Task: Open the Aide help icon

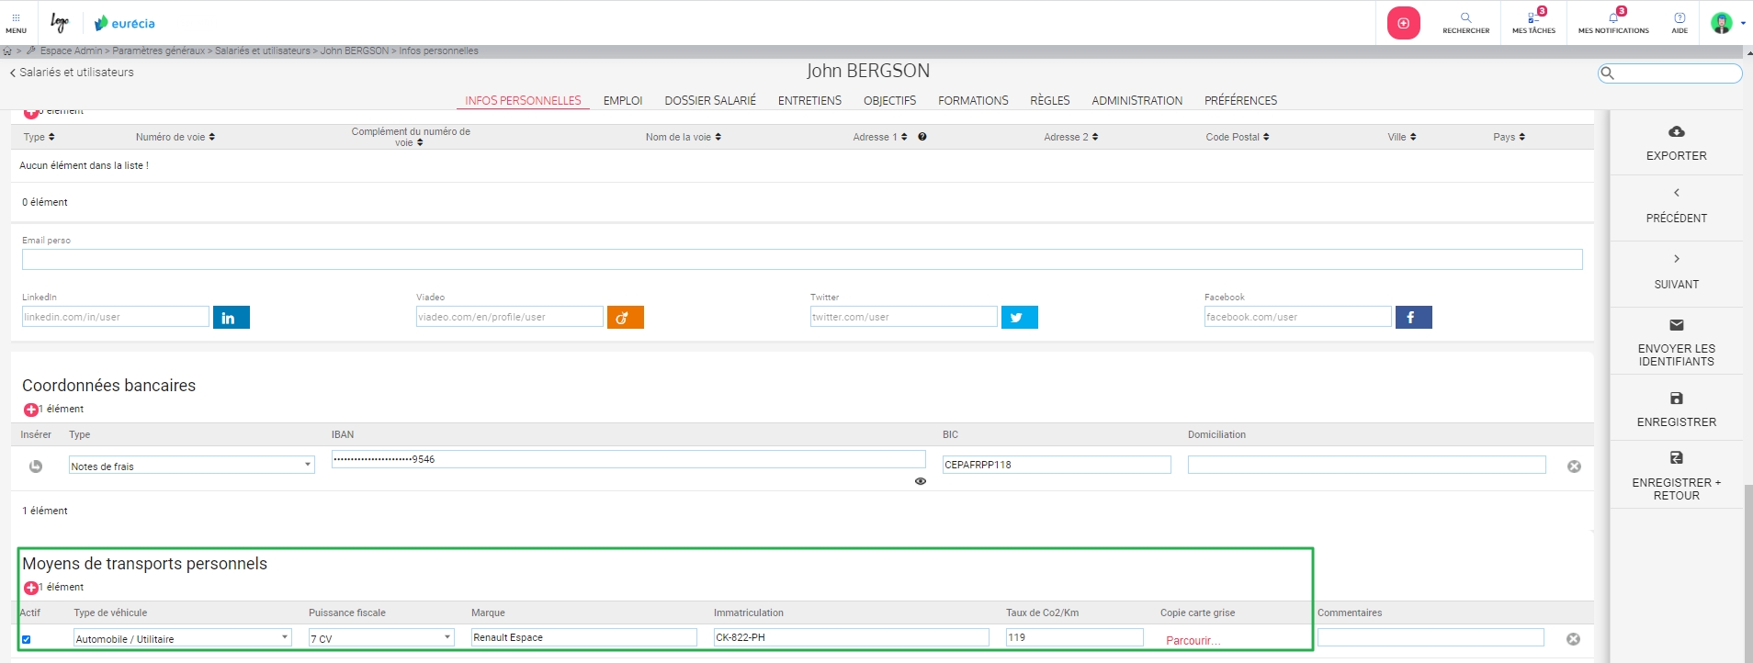Action: tap(1679, 23)
